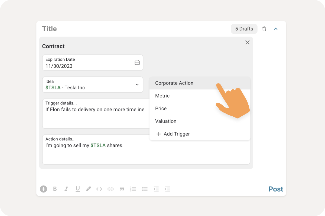
Task: Click Add Trigger in the menu
Action: [x=200, y=134]
